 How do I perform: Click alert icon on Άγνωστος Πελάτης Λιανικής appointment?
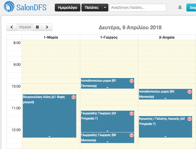coord(190,119)
